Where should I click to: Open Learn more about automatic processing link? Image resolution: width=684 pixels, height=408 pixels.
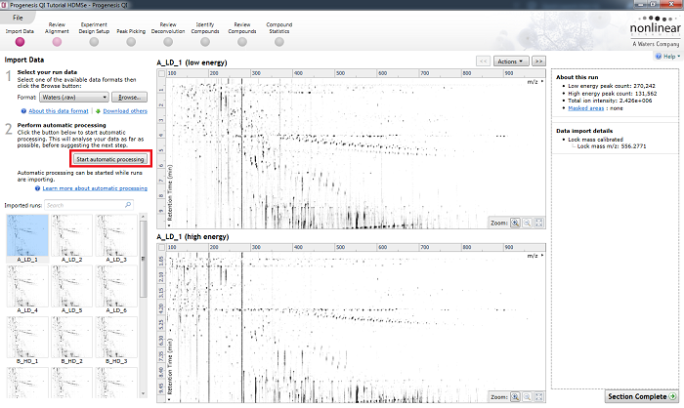click(95, 188)
